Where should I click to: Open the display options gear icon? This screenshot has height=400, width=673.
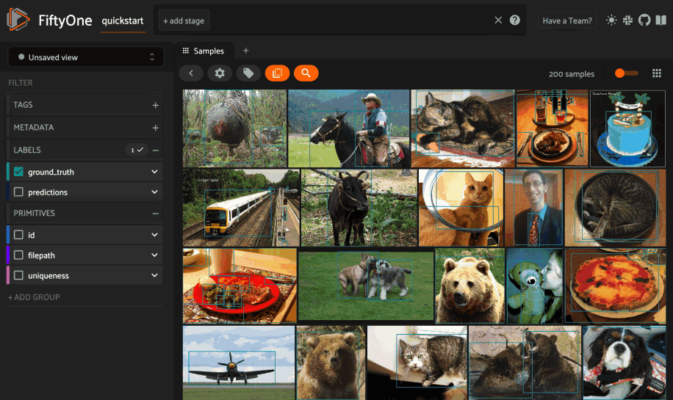(x=220, y=73)
